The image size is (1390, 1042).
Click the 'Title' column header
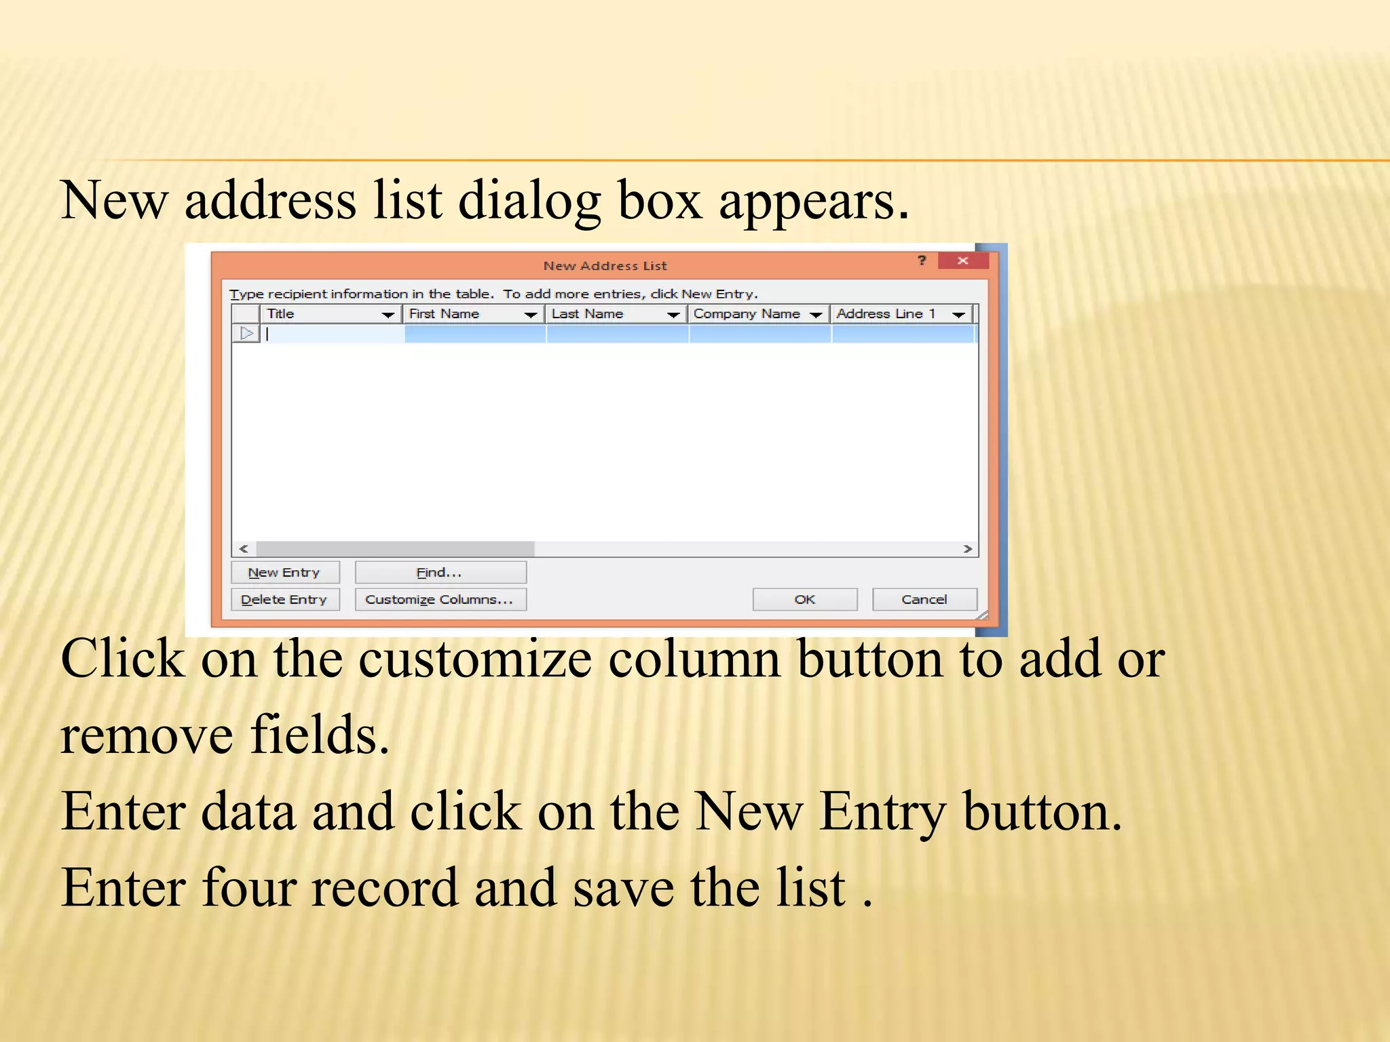point(332,314)
